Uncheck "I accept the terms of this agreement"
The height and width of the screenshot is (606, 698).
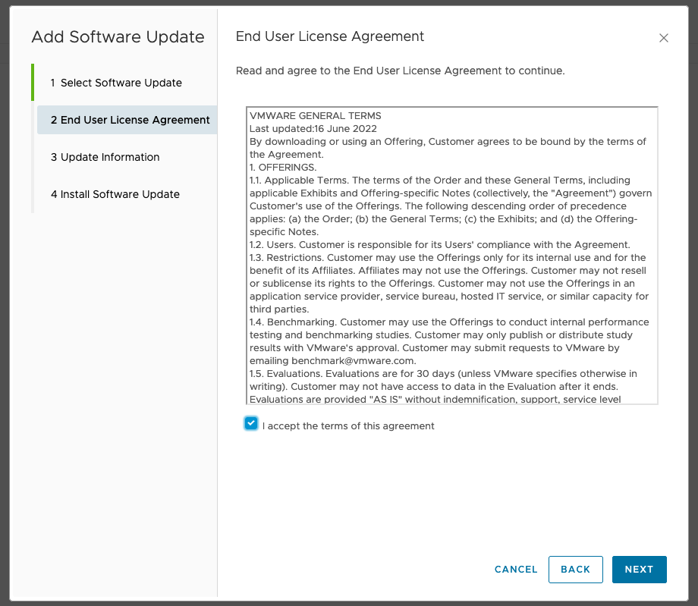coord(251,423)
